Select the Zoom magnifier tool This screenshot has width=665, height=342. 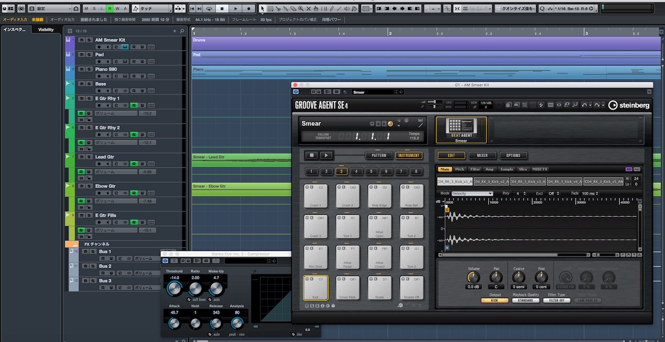coord(301,9)
